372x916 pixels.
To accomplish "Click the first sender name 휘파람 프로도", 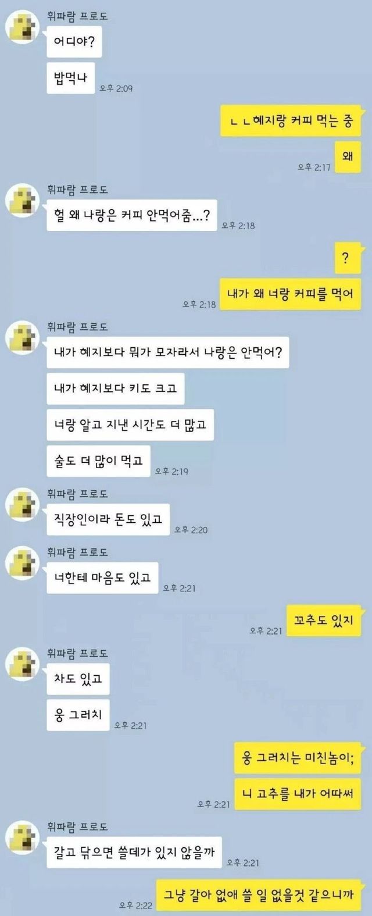I will pos(77,16).
